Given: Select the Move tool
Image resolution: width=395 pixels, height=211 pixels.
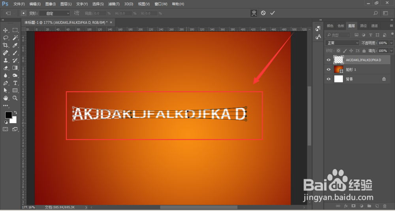Looking at the screenshot, I should coord(5,30).
